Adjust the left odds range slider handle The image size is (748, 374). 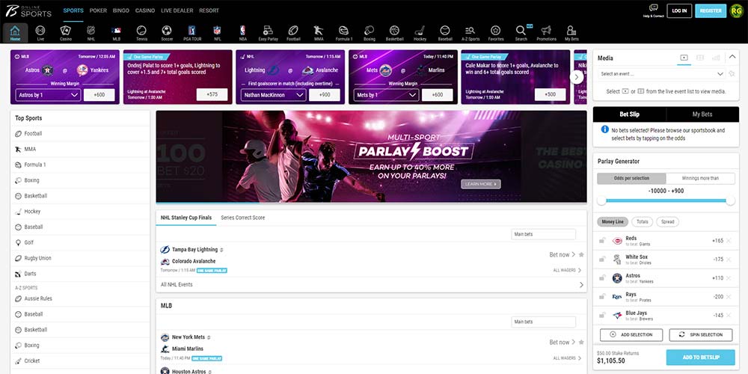[601, 200]
